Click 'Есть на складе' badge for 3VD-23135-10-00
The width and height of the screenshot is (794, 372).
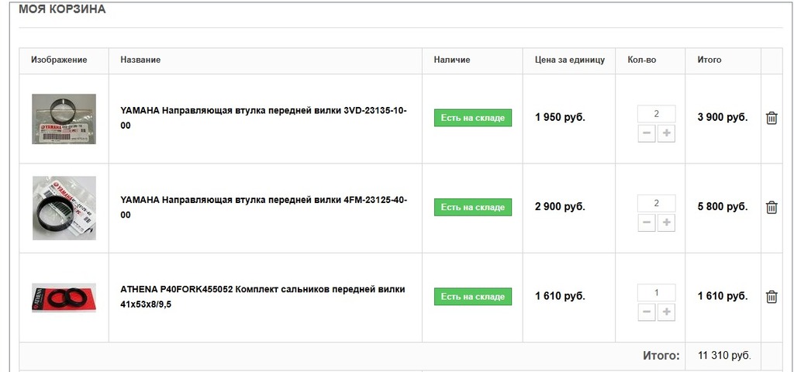click(x=473, y=118)
